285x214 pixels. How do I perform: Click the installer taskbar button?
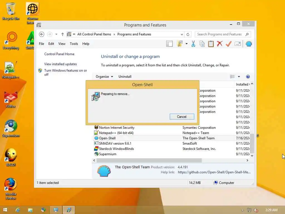(x=69, y=210)
